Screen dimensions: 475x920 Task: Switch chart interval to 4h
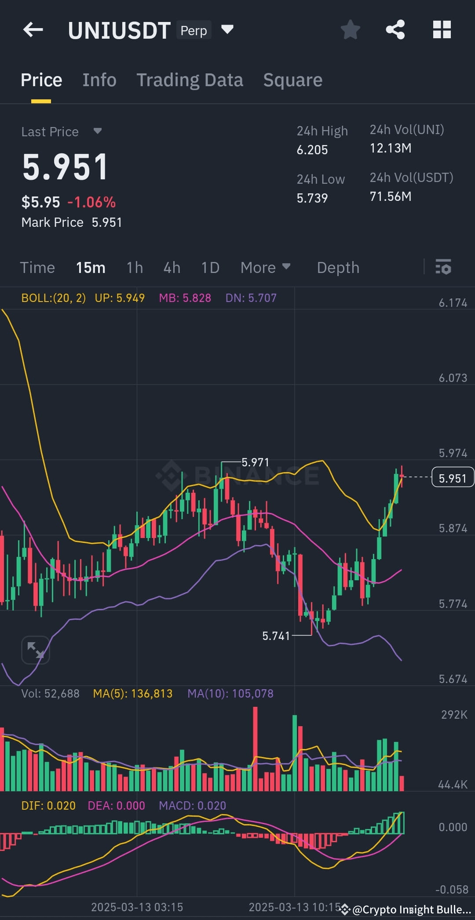point(172,268)
